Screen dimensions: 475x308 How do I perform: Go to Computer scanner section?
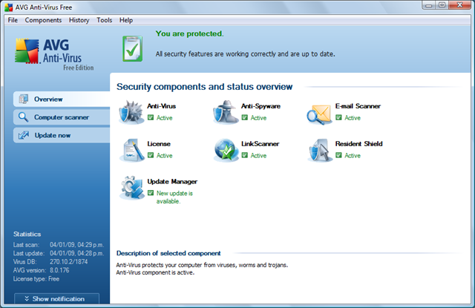click(62, 117)
